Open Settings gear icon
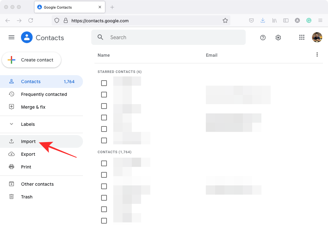 point(278,38)
